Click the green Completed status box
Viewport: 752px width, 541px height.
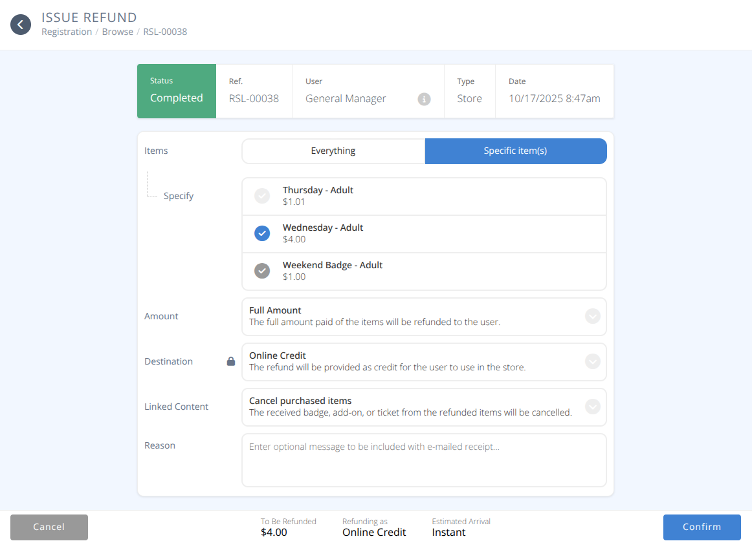point(177,91)
